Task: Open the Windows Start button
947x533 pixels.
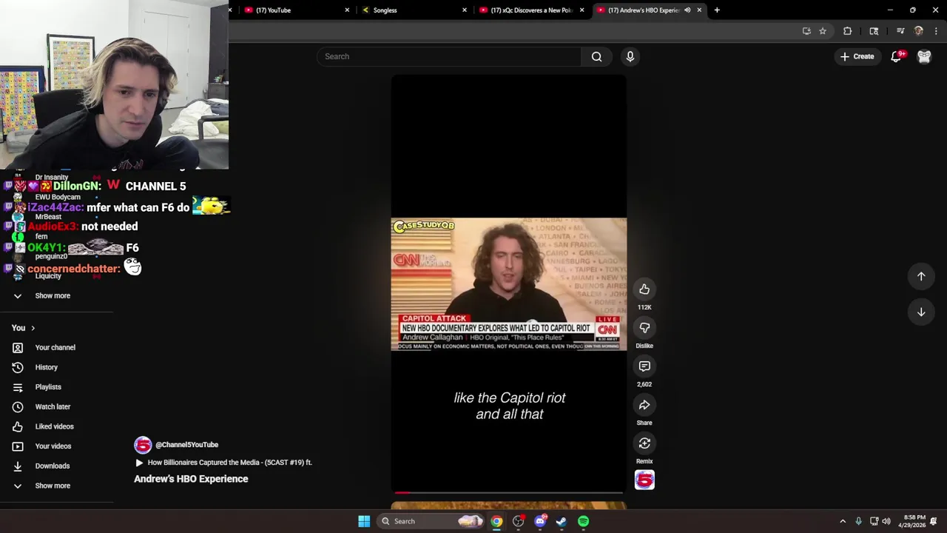Action: click(364, 521)
